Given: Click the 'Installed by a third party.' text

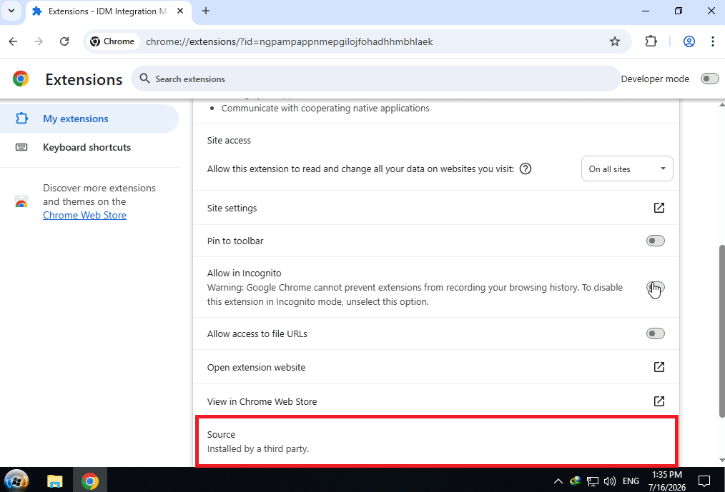Looking at the screenshot, I should [257, 449].
